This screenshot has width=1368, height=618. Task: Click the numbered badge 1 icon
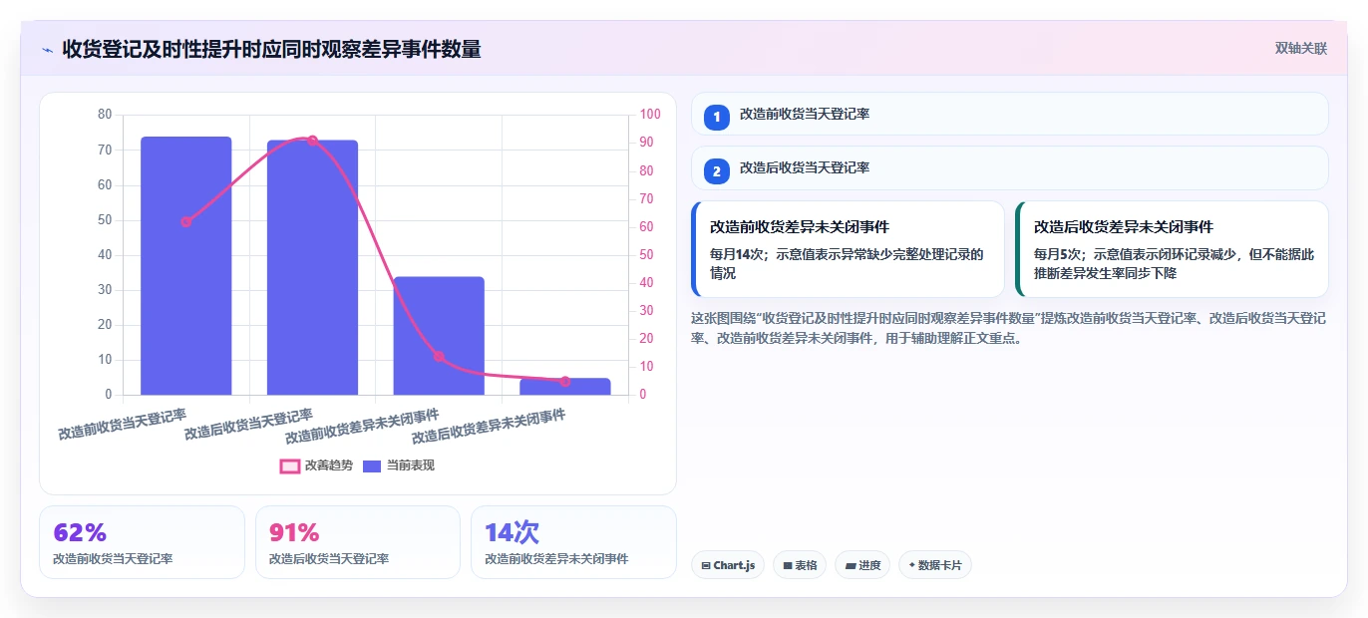pos(717,118)
